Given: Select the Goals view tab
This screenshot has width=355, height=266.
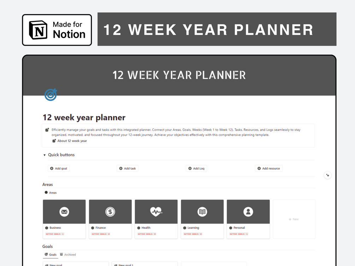Looking at the screenshot, I should coord(51,254).
